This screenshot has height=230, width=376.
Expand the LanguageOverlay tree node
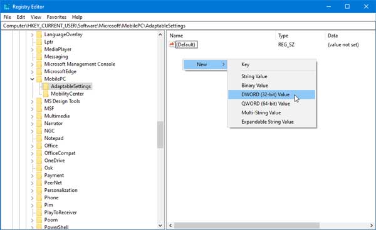[x=32, y=35]
